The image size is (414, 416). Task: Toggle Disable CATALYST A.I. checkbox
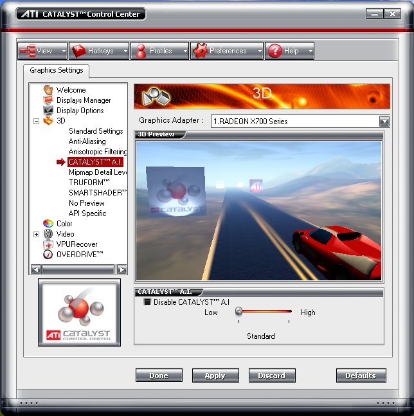coord(147,302)
